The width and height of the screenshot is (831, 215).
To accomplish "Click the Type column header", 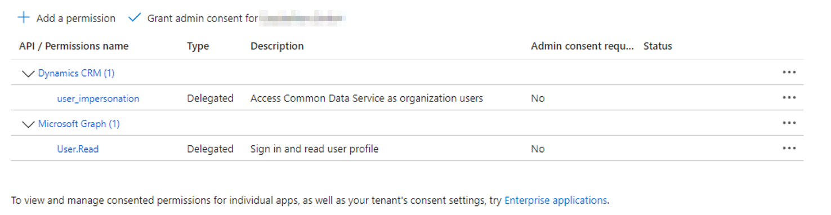I will 198,46.
